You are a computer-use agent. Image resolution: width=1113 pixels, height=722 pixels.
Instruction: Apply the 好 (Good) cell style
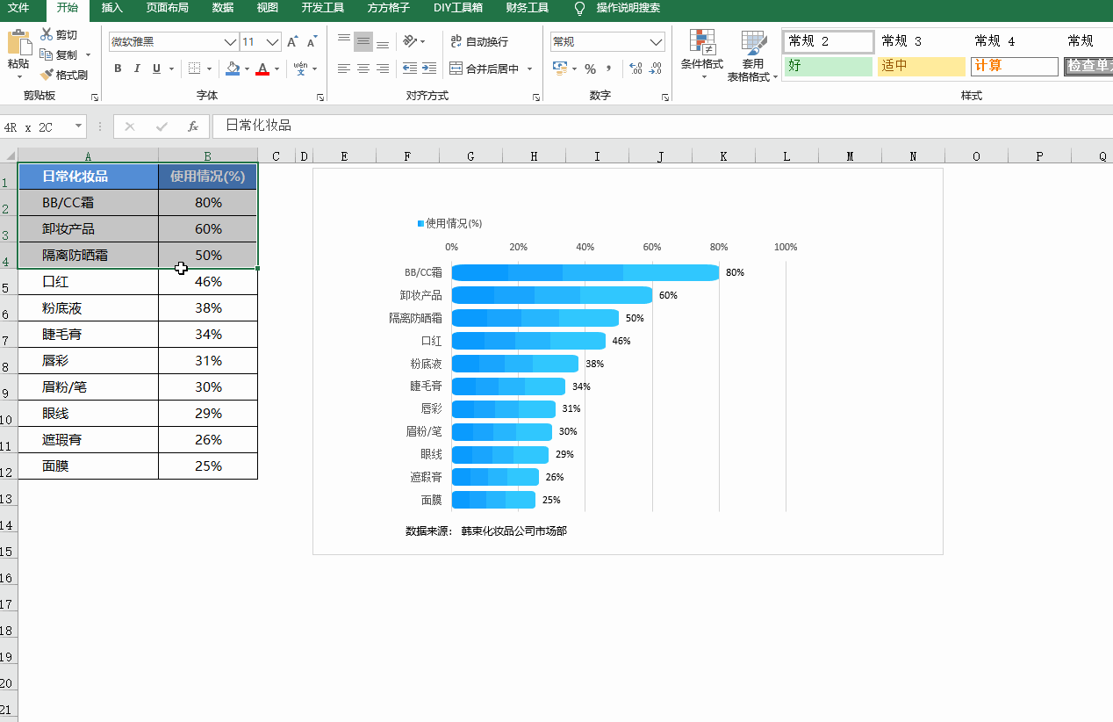[829, 66]
